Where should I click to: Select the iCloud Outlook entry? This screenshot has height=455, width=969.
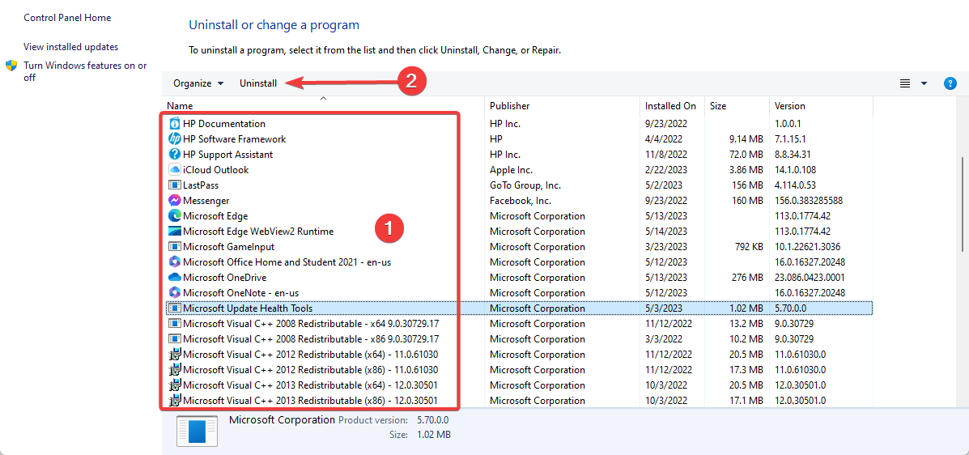click(518, 170)
